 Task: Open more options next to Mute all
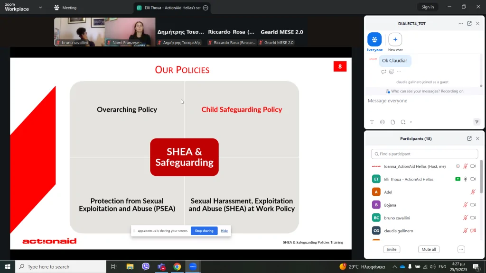[x=461, y=249]
